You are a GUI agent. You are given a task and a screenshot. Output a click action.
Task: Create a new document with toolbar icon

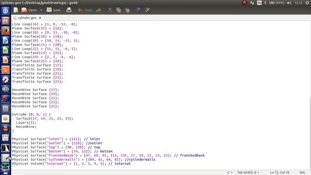pyautogui.click(x=16, y=10)
